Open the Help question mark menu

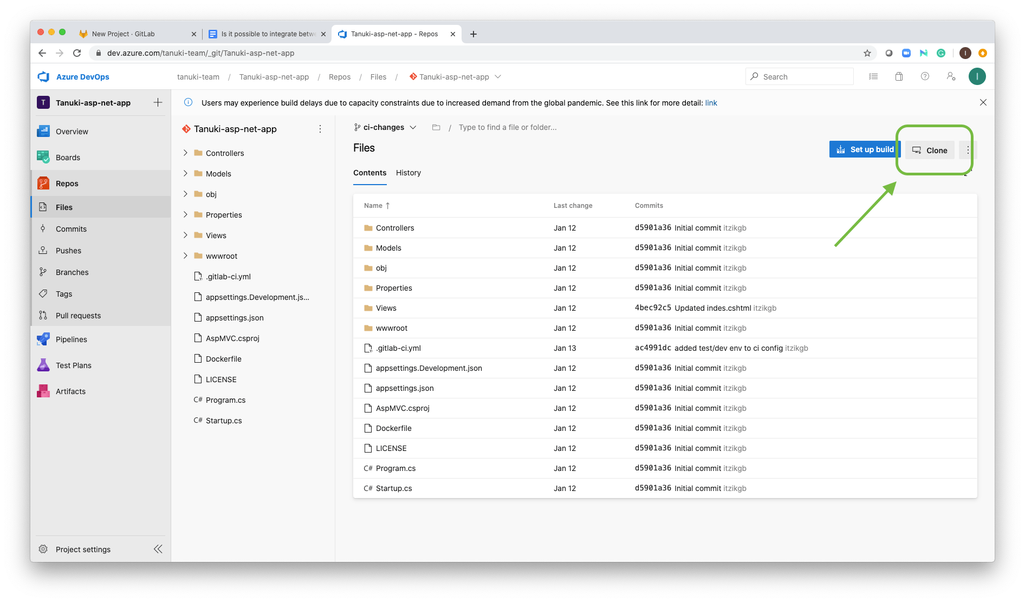[x=925, y=76]
